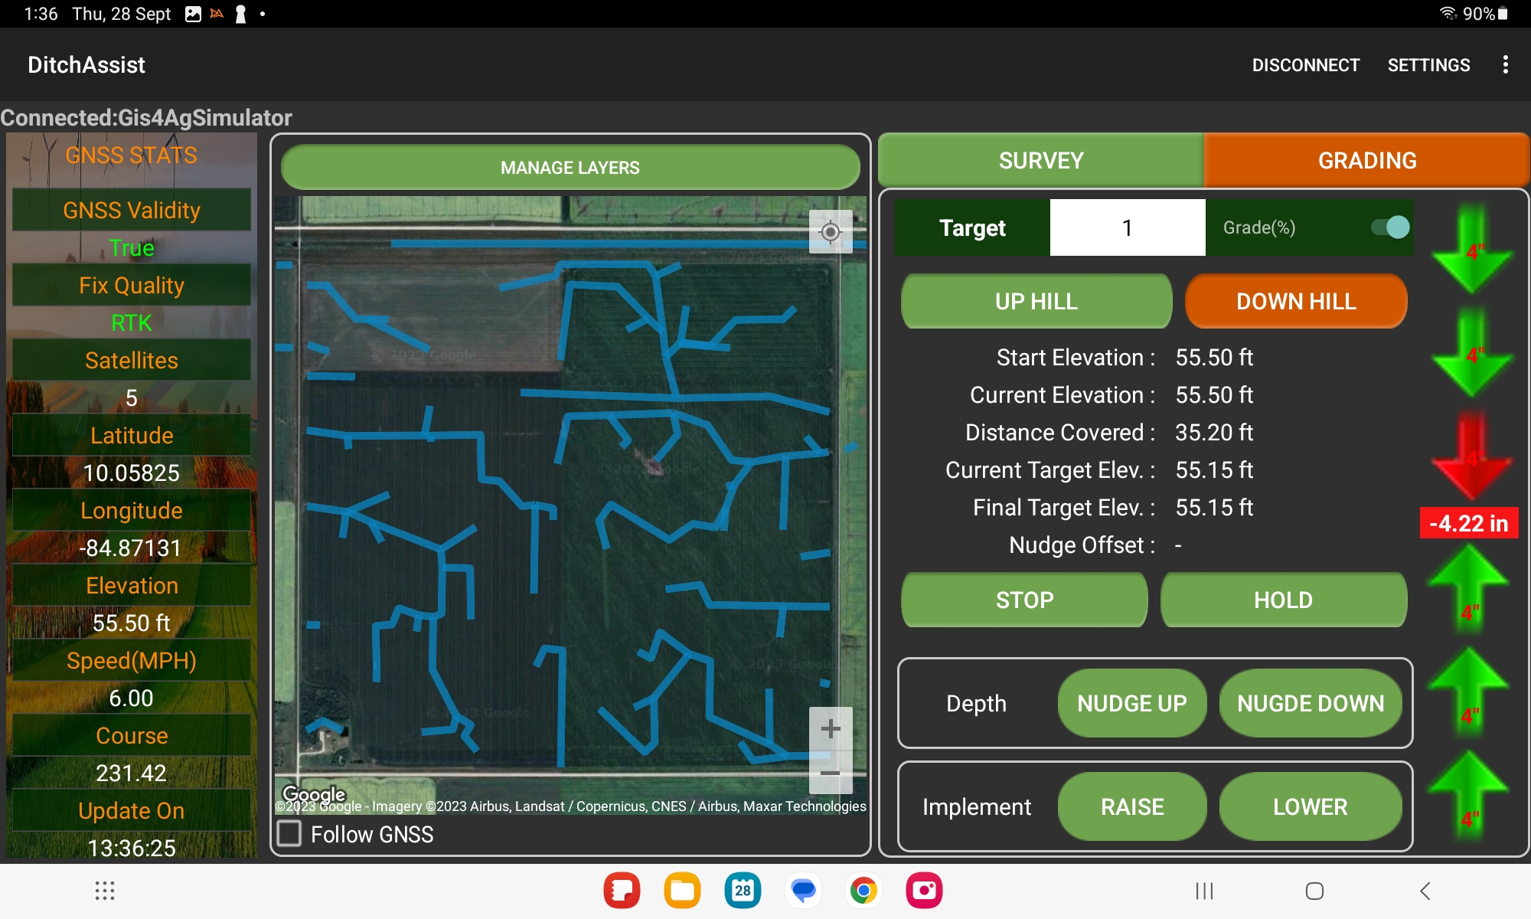The image size is (1531, 919).
Task: Open the app drawer grid icon
Action: pos(105,891)
